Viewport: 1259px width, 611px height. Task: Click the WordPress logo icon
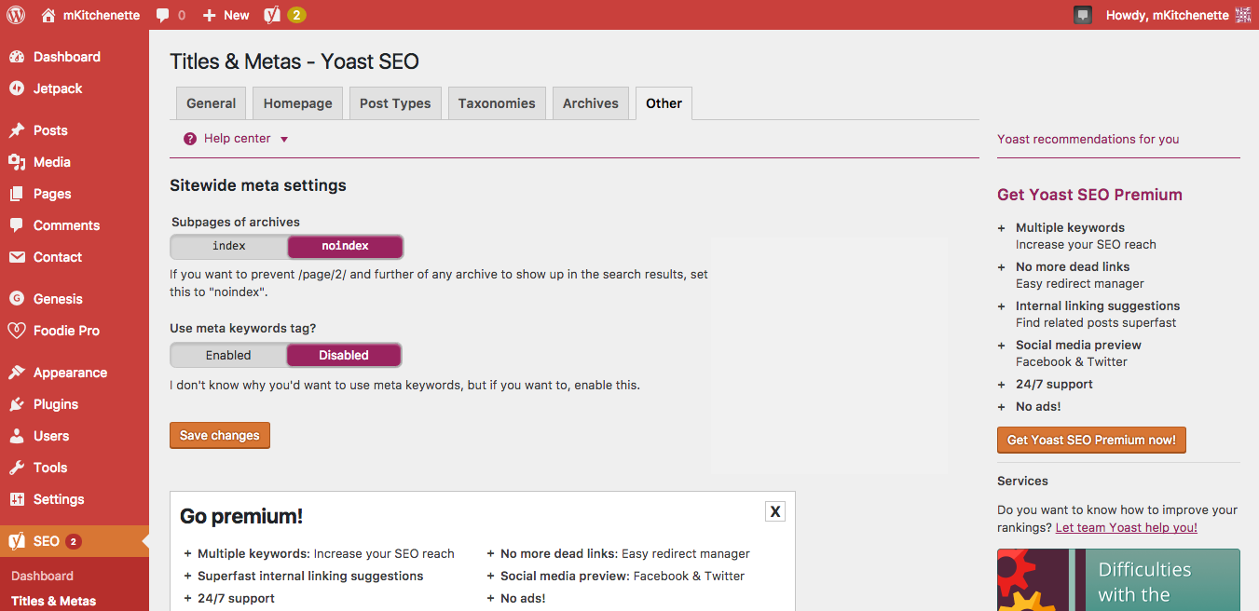click(x=16, y=15)
